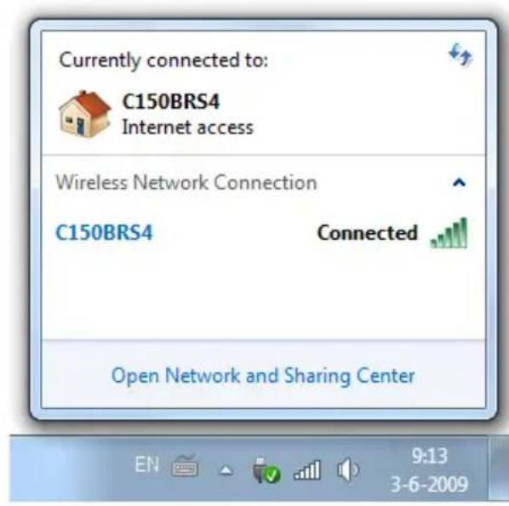This screenshot has width=509, height=506.
Task: Open the volume speaker tray icon
Action: [x=347, y=469]
